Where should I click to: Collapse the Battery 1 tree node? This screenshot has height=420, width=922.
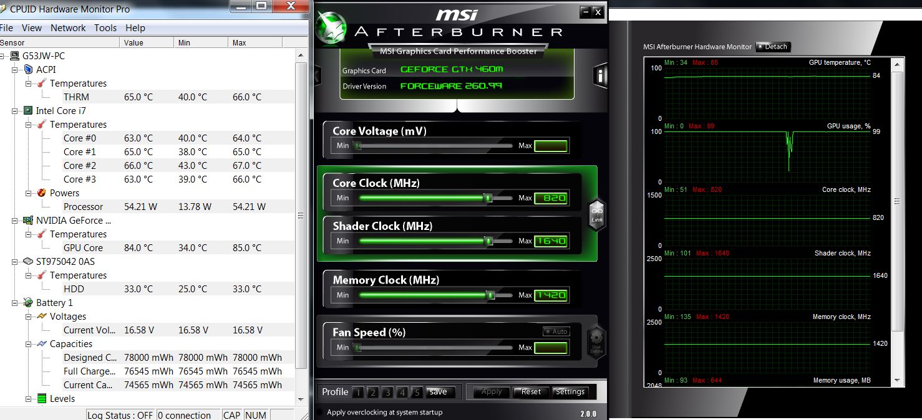coord(14,303)
